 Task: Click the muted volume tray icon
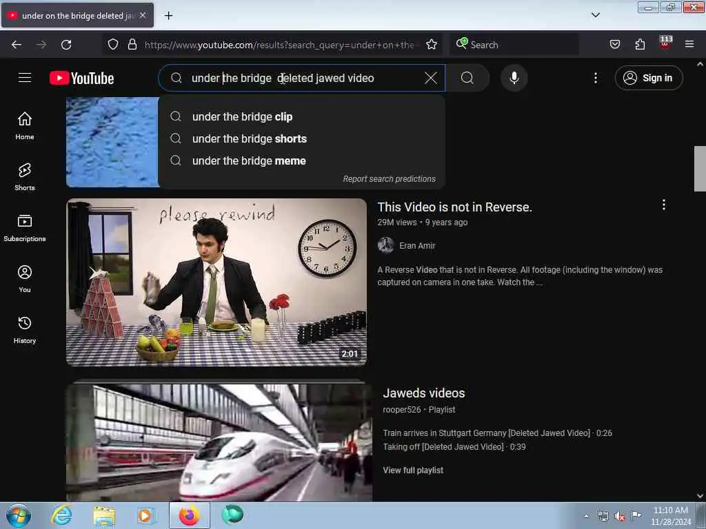point(620,517)
